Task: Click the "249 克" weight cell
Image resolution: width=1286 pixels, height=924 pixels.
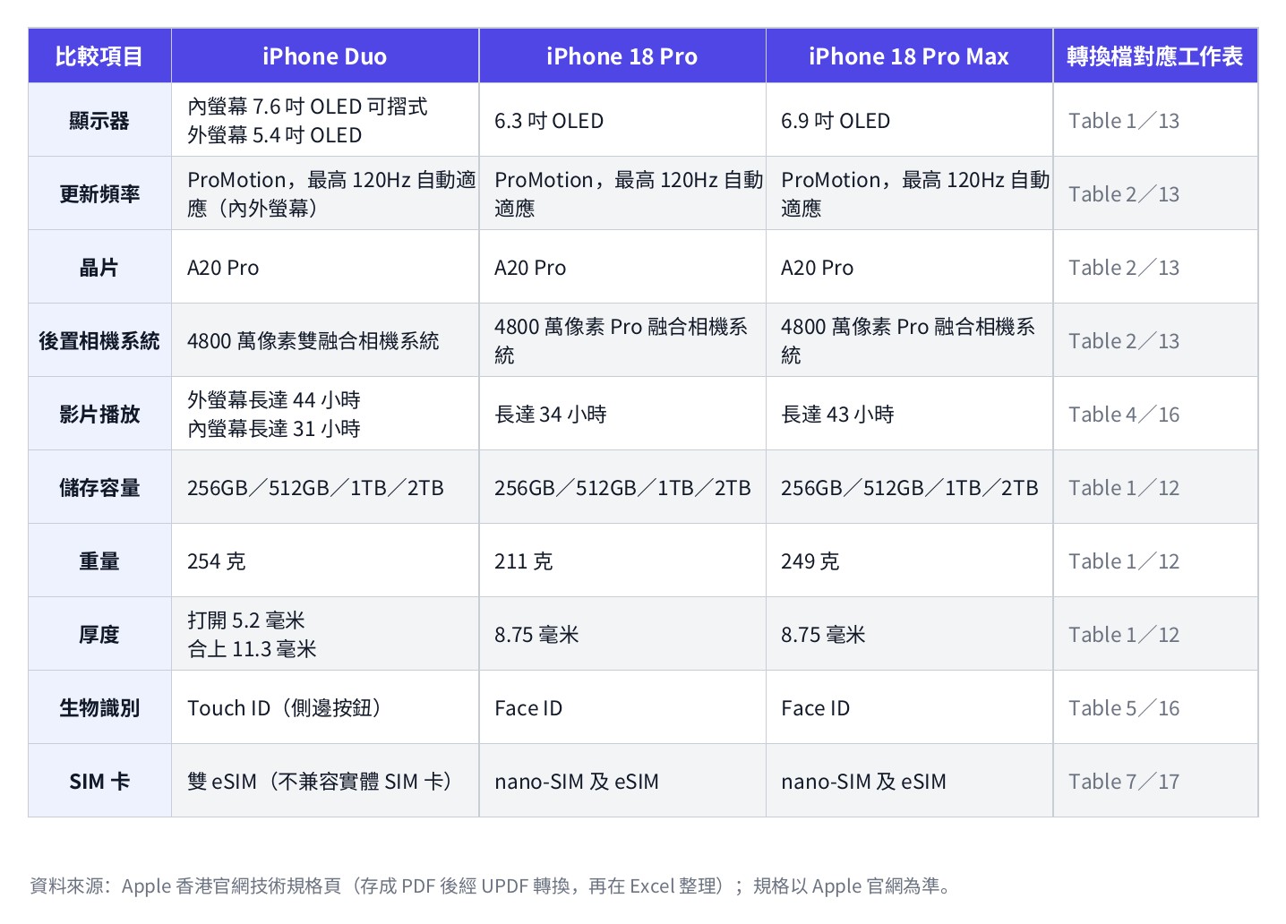Action: tap(909, 561)
